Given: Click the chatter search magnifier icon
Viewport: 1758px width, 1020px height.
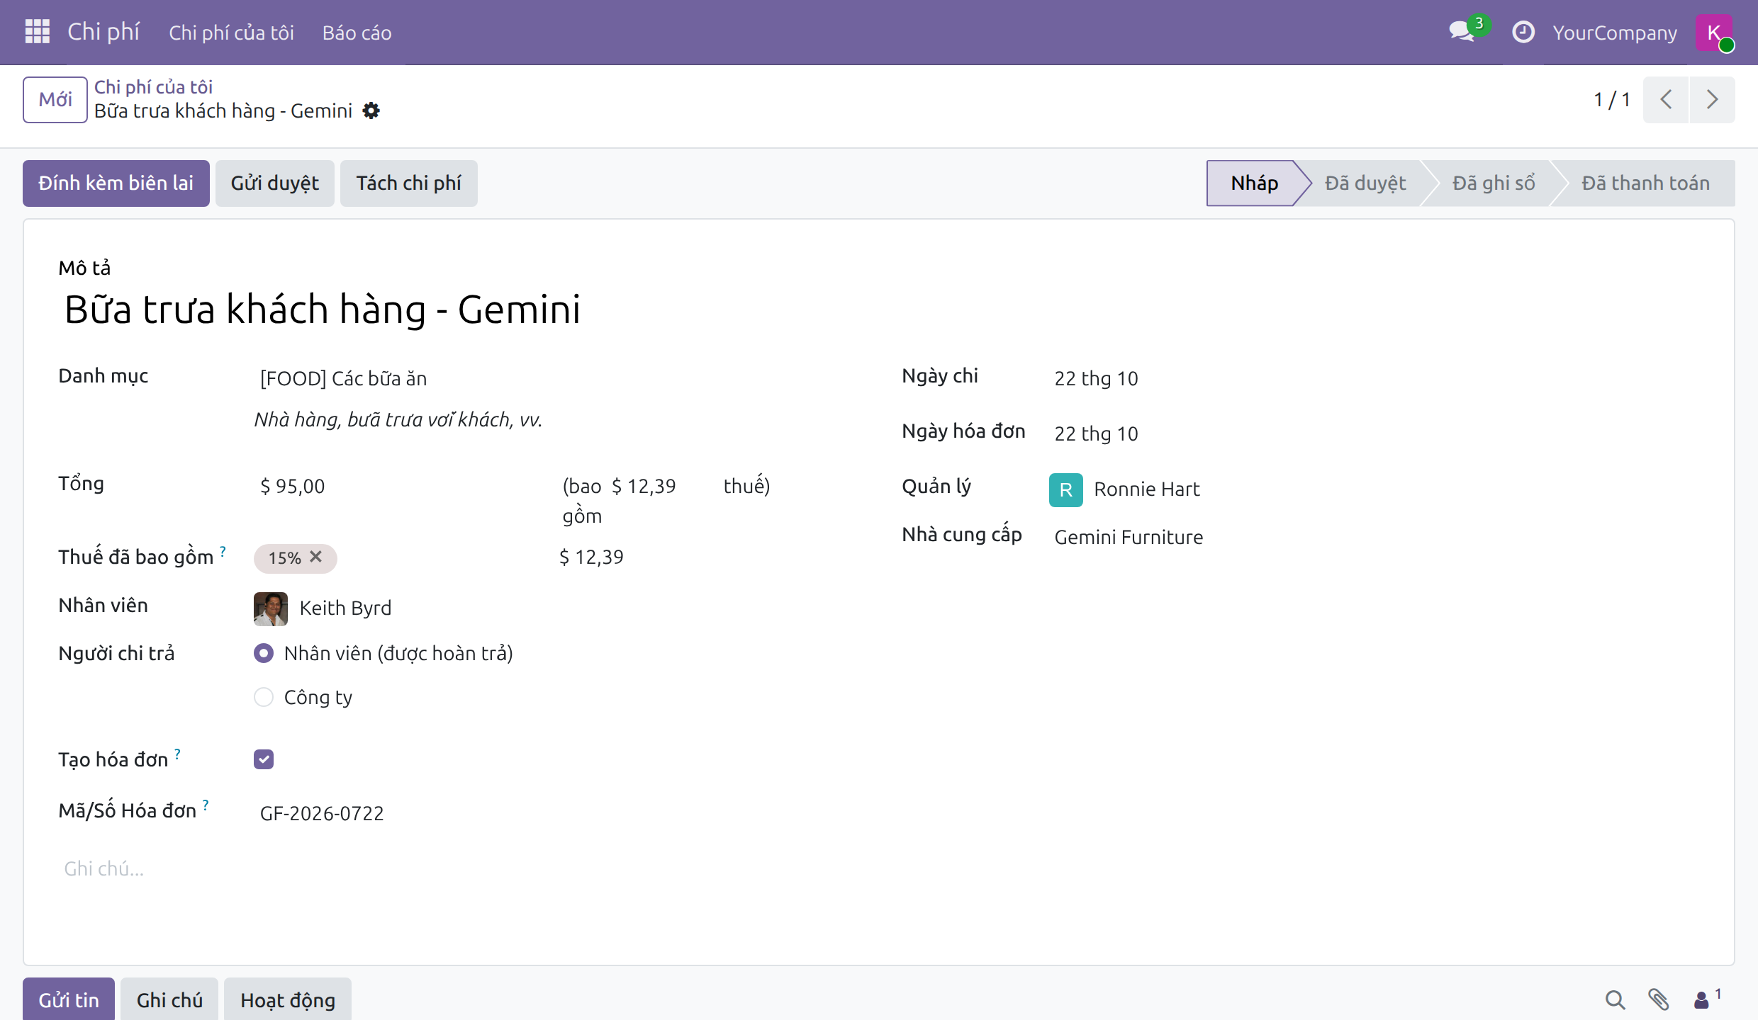Looking at the screenshot, I should 1615,999.
